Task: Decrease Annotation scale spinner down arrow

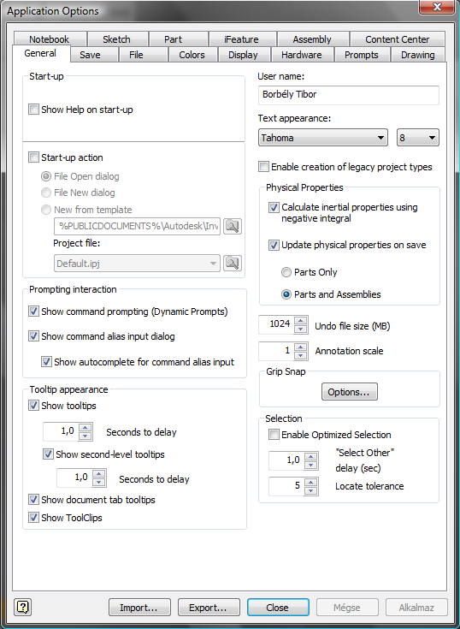Action: [x=301, y=355]
